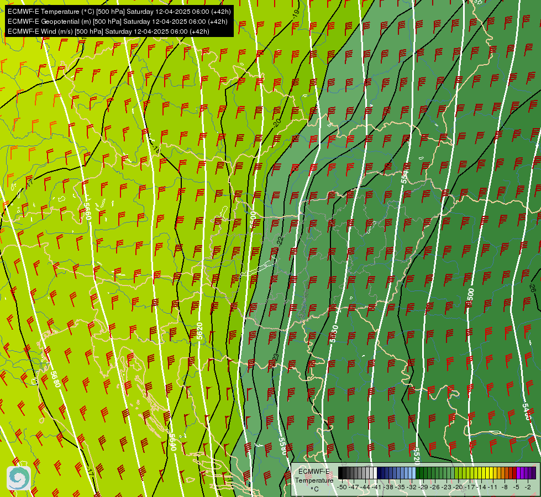Click the -41 tick label in legend
Viewport: 541px width, 497px height.
point(376,488)
